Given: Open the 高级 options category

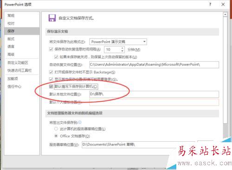Looking at the screenshot, I should [x=22, y=54].
